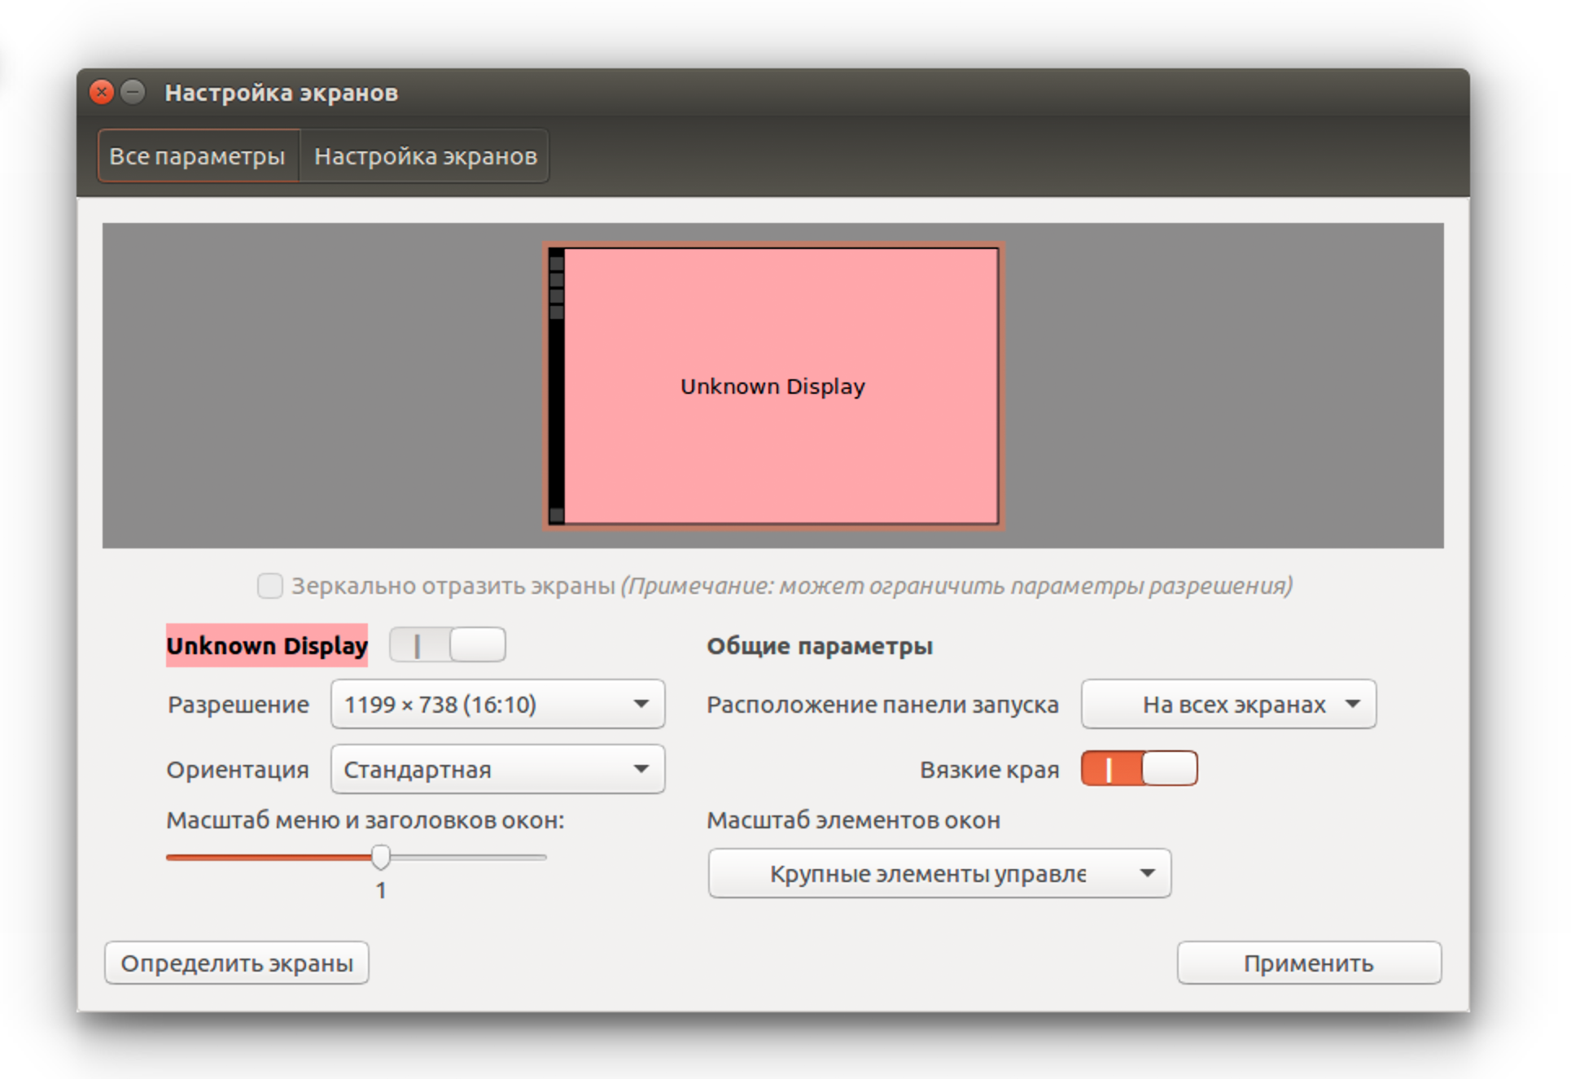Click the menu and title scale slider handle
Viewport: 1571px width, 1079px height.
click(x=380, y=857)
